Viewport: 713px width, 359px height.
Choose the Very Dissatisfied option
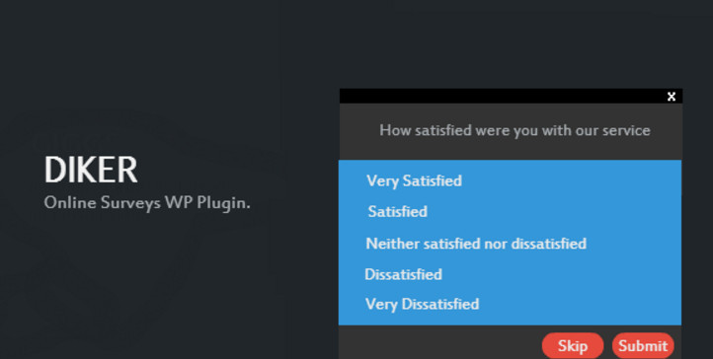pyautogui.click(x=422, y=304)
